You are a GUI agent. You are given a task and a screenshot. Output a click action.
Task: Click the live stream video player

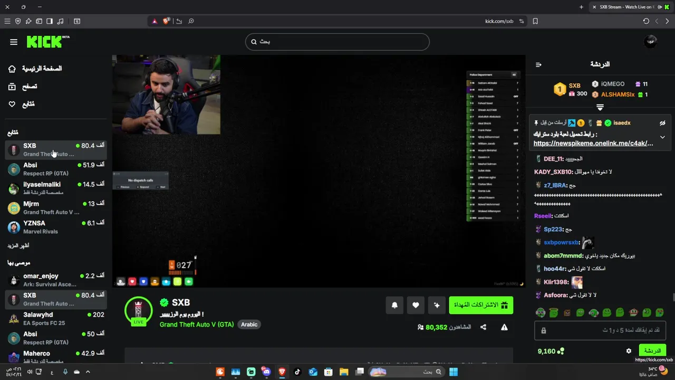(319, 171)
